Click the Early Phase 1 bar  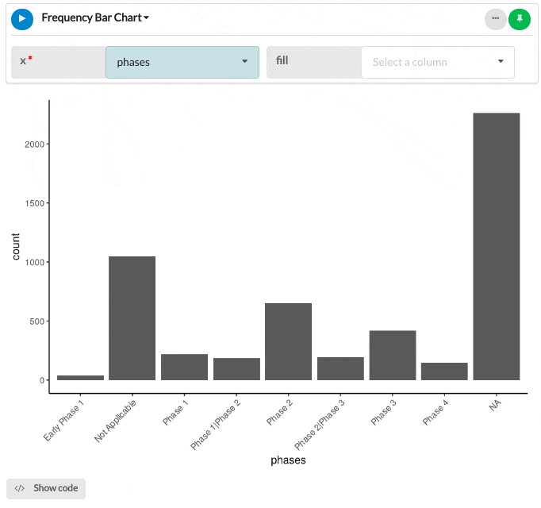tap(80, 378)
